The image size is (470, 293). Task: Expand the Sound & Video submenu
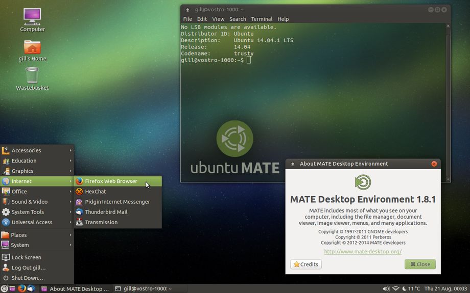coord(30,202)
